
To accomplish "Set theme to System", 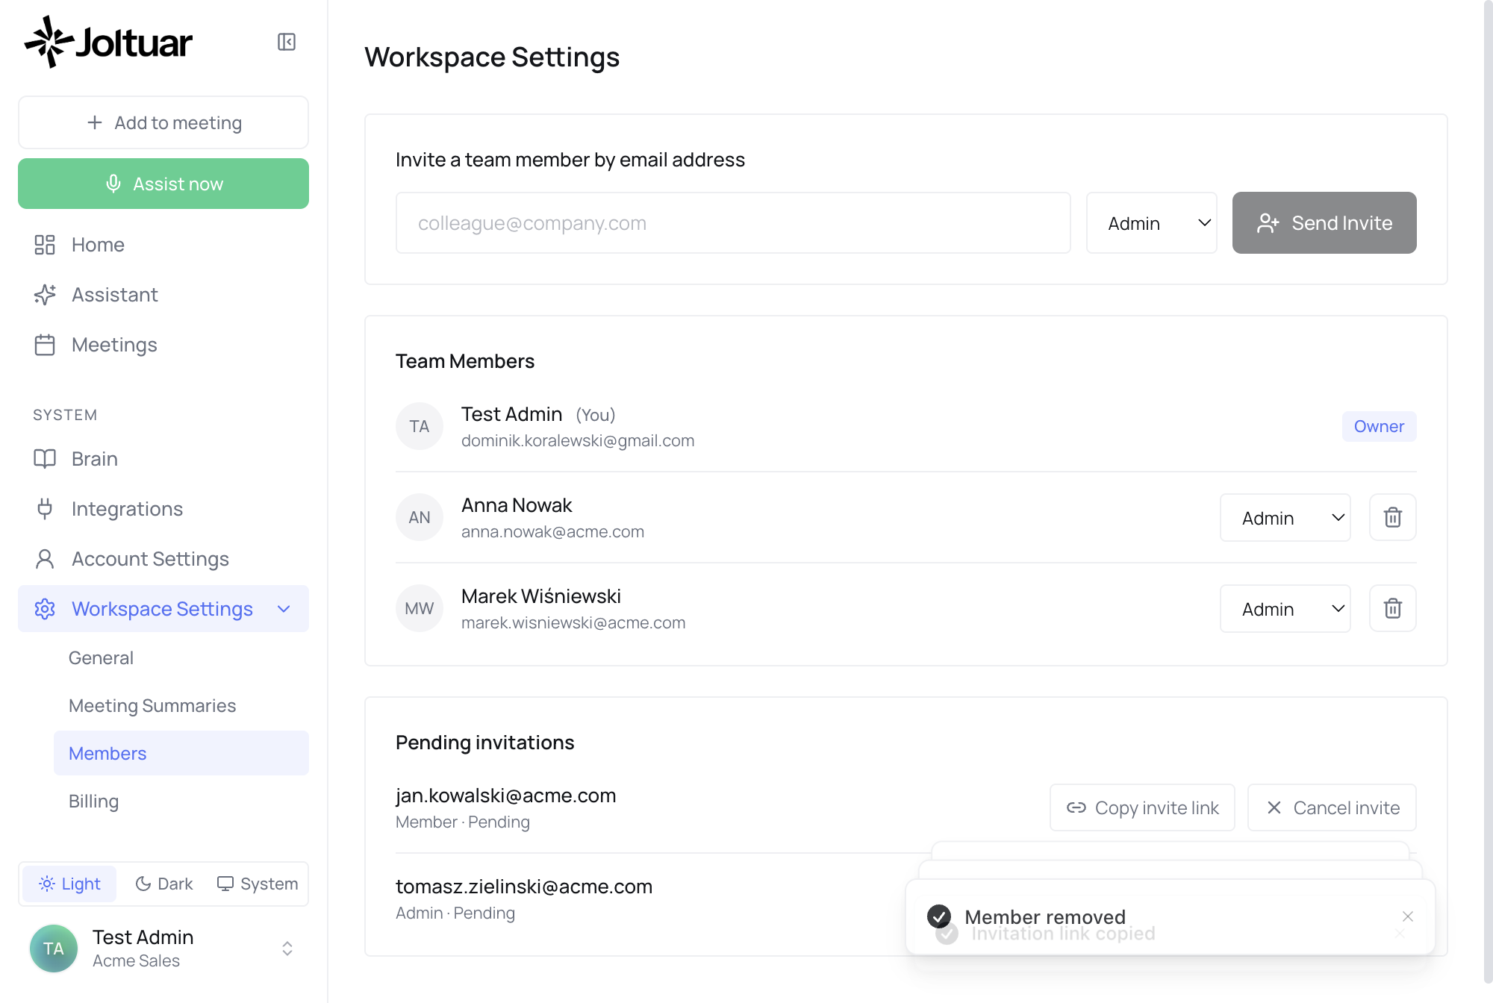I will tap(258, 884).
